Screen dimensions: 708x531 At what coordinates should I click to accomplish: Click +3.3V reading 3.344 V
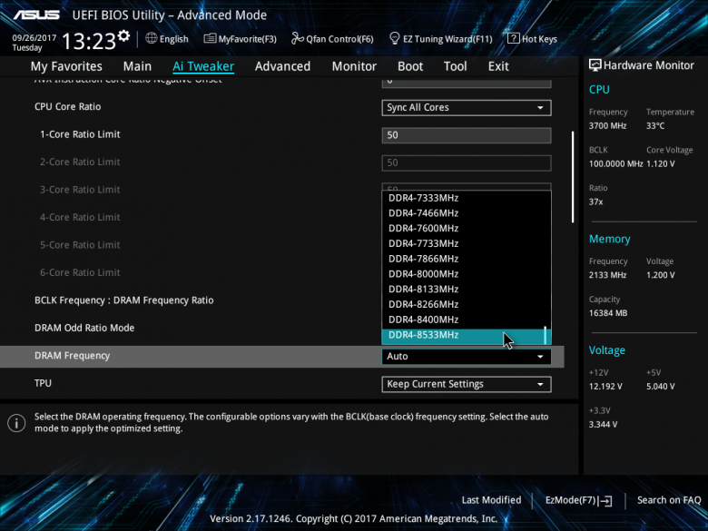pyautogui.click(x=604, y=425)
